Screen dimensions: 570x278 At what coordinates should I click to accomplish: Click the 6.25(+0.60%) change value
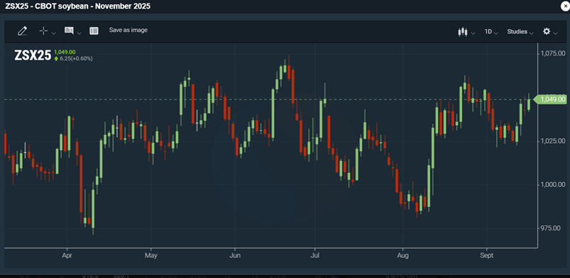[x=76, y=58]
